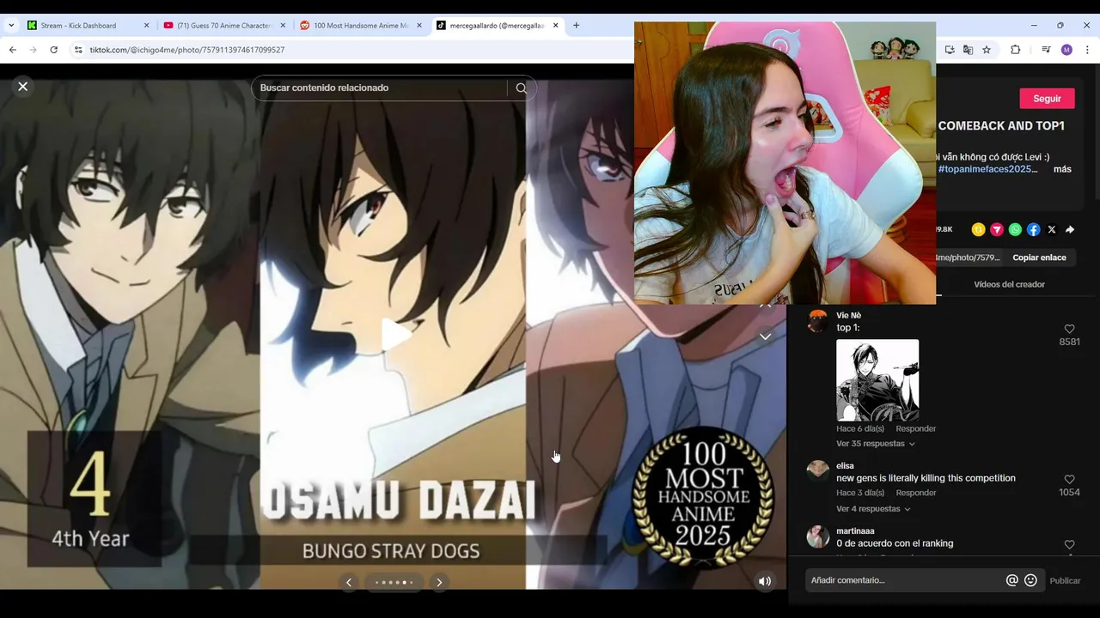This screenshot has height=618, width=1100.
Task: Share post to WhatsApp
Action: pyautogui.click(x=1015, y=229)
